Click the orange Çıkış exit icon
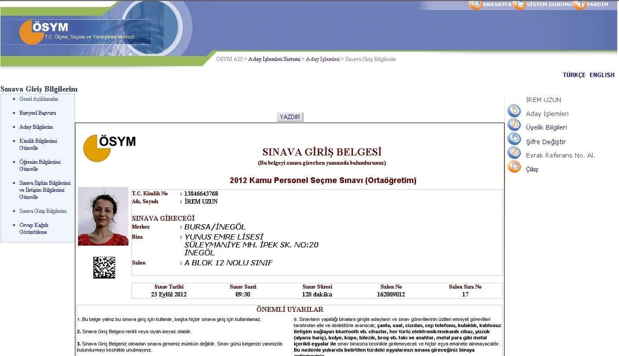The width and height of the screenshot is (619, 356). click(x=514, y=166)
